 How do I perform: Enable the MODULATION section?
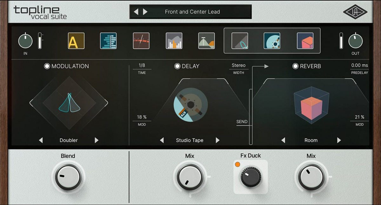pos(47,66)
